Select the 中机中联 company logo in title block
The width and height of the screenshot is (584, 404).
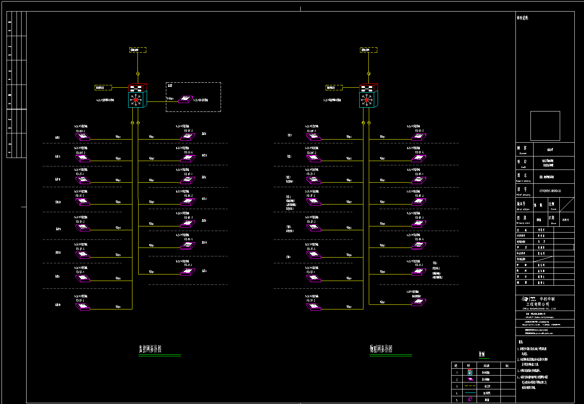[525, 299]
